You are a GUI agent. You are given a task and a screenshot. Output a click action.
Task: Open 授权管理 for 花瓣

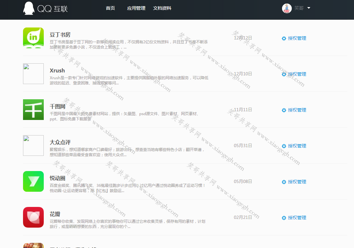coord(297,218)
